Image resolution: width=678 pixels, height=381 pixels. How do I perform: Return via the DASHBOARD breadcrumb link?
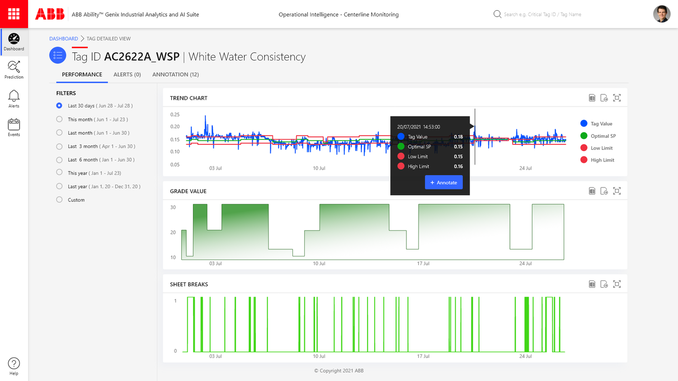(63, 38)
